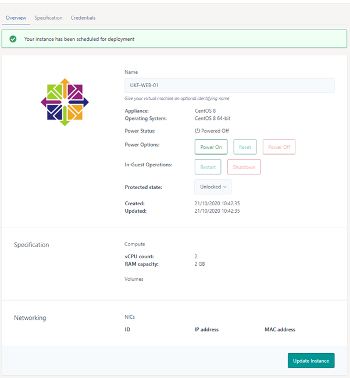Click the red Power Off button
The width and height of the screenshot is (350, 378).
point(278,147)
